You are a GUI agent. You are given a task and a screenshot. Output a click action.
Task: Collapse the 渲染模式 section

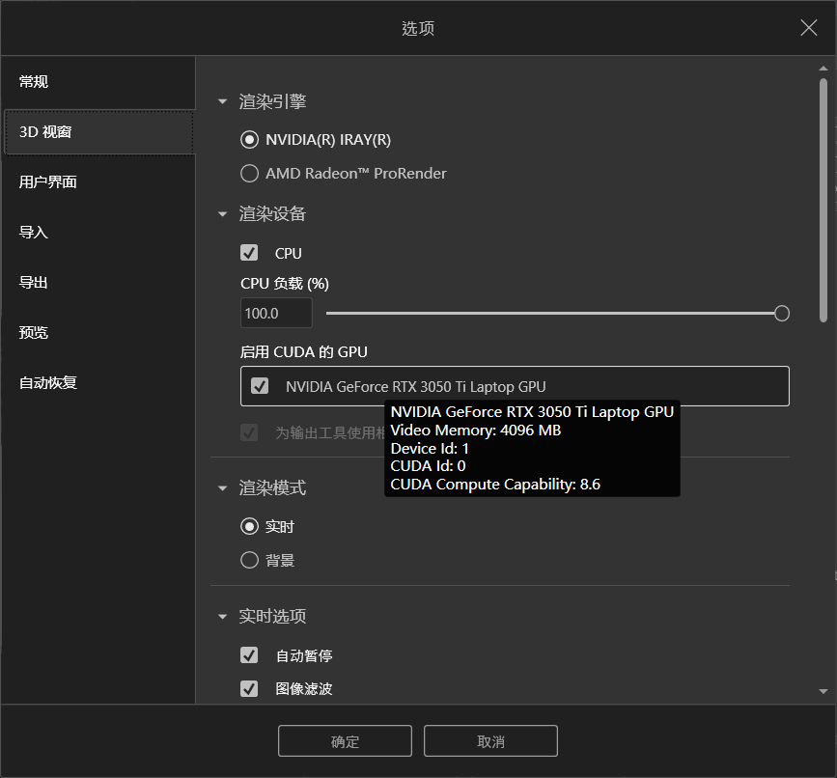(223, 487)
